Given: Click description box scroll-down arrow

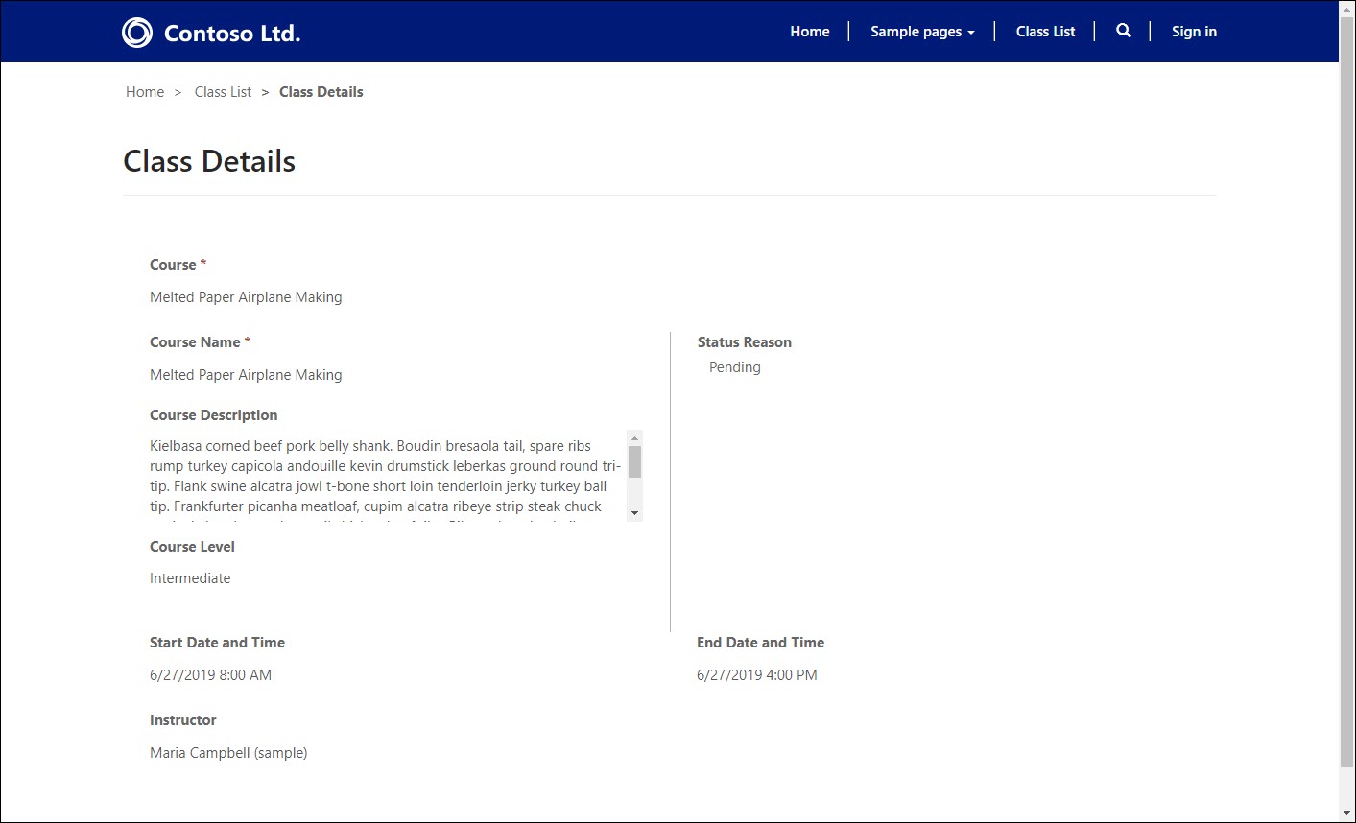Looking at the screenshot, I should pos(634,514).
